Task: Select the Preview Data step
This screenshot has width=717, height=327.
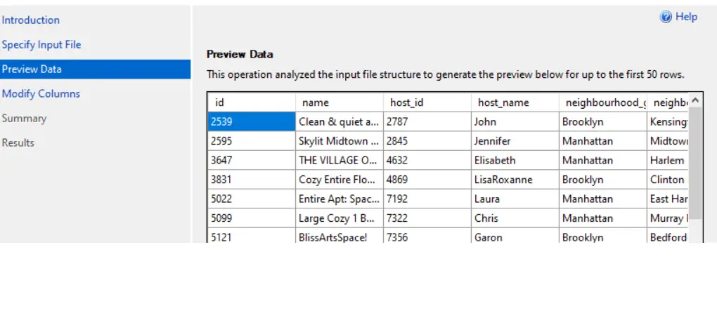Action: 95,69
